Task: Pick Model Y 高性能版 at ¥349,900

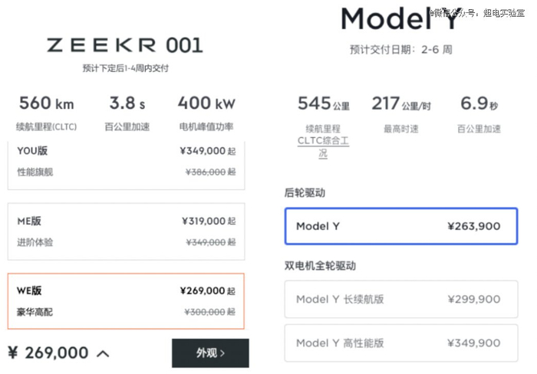Action: pyautogui.click(x=399, y=343)
